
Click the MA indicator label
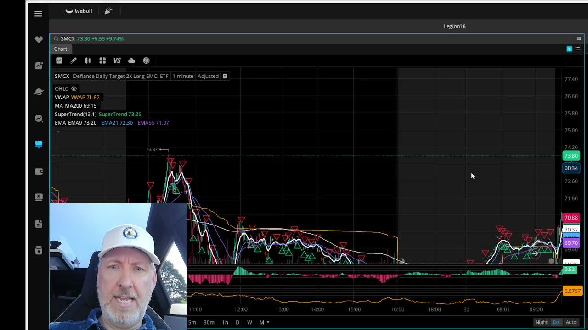[x=59, y=106]
